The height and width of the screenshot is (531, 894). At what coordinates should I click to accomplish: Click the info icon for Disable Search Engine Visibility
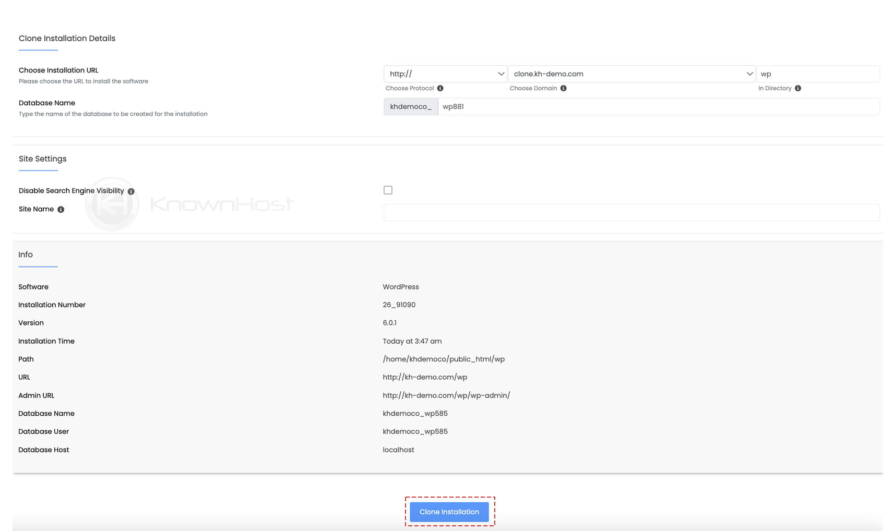pyautogui.click(x=131, y=191)
